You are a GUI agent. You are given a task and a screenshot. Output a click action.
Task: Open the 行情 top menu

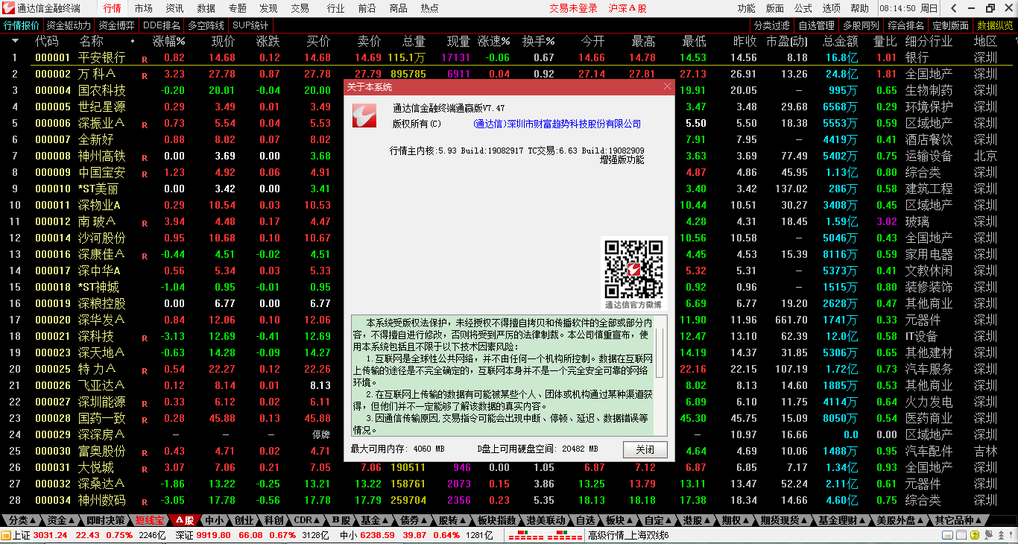(x=112, y=8)
